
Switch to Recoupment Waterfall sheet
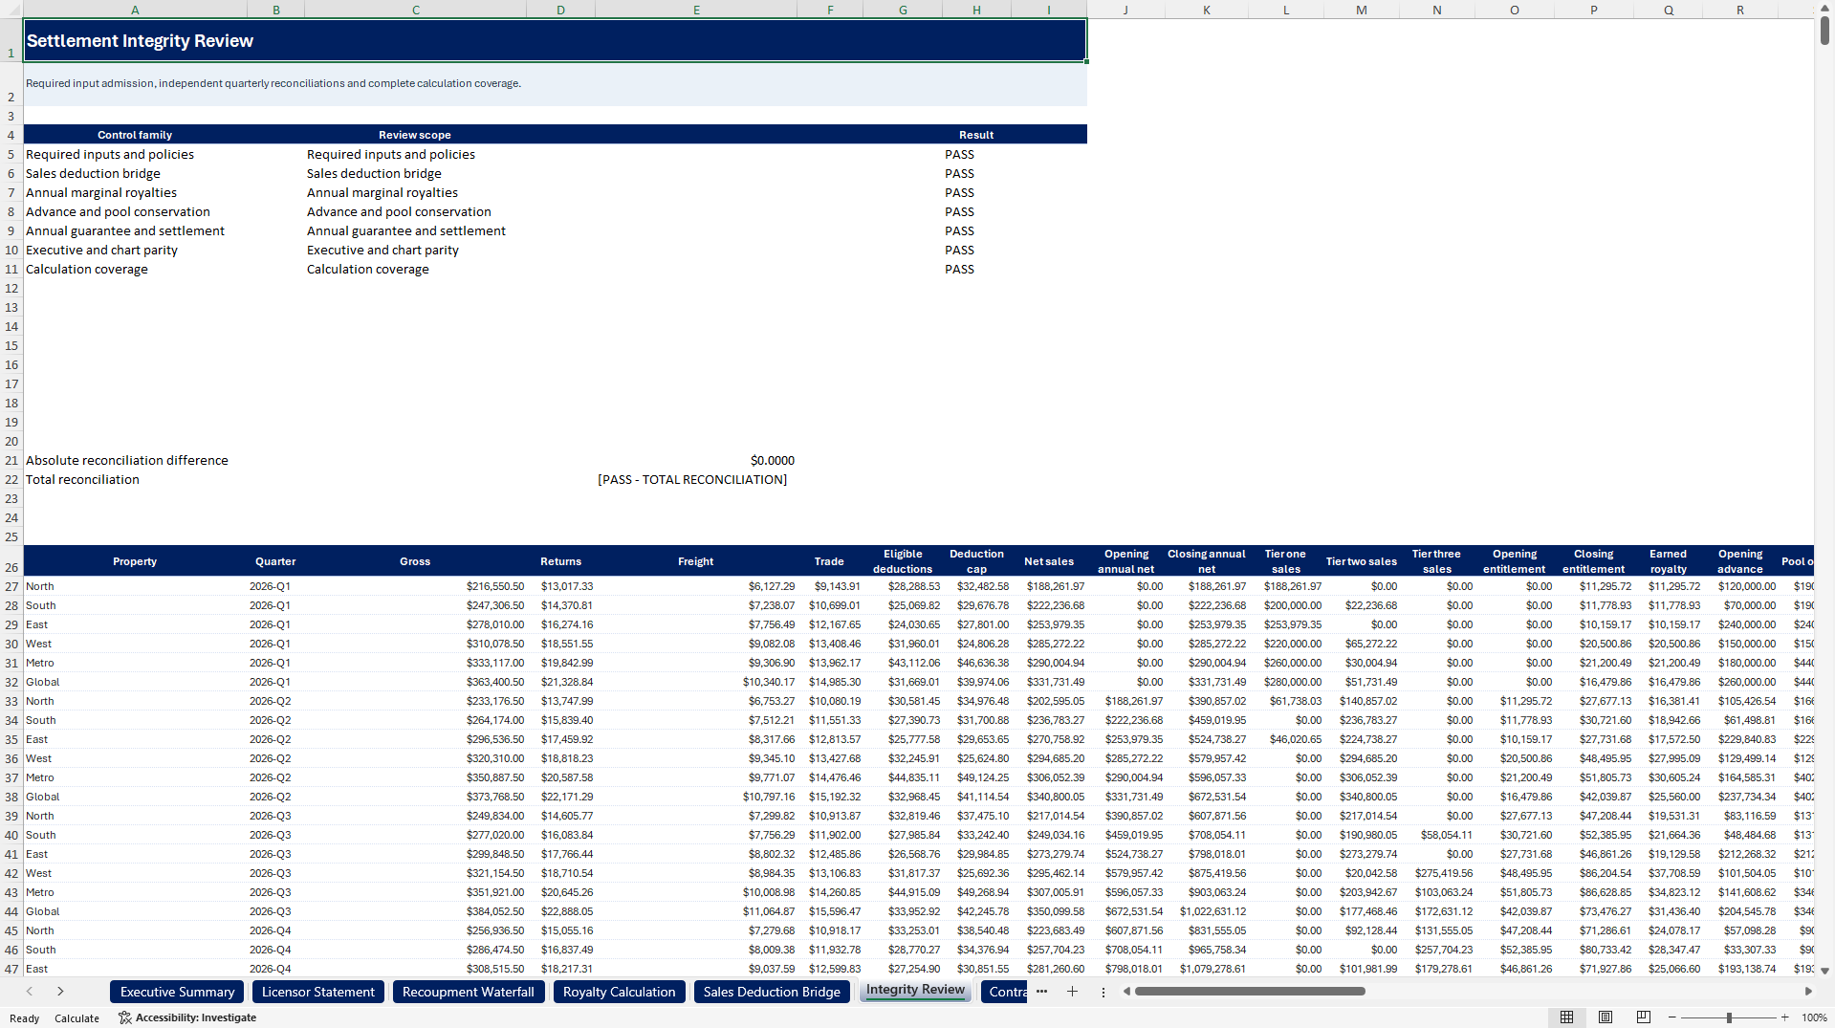click(x=469, y=992)
